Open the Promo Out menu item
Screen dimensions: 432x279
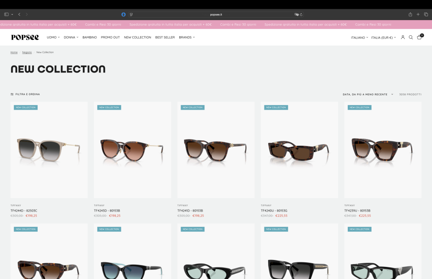click(110, 37)
